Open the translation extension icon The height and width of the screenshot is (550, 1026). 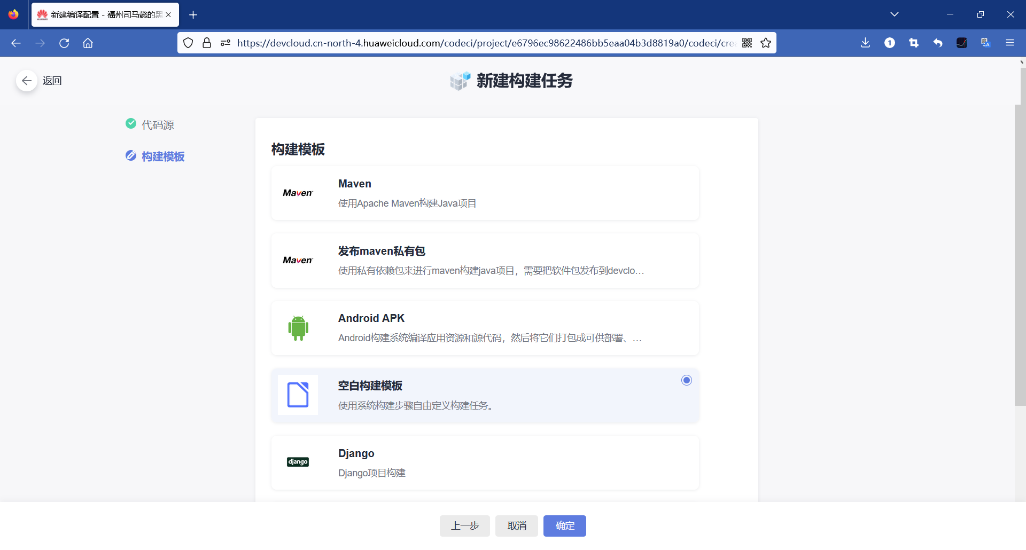985,43
